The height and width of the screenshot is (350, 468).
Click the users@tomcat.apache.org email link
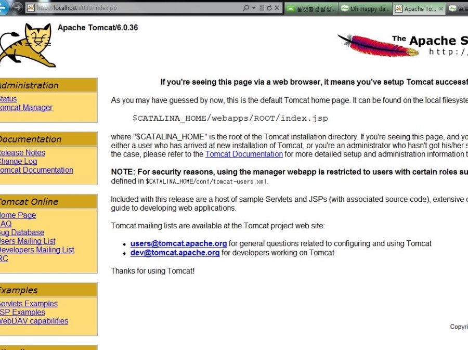coord(178,243)
